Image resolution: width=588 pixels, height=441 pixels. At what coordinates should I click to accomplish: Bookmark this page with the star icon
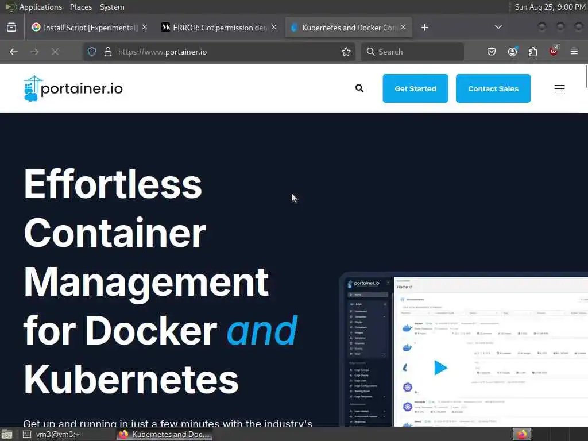point(346,52)
